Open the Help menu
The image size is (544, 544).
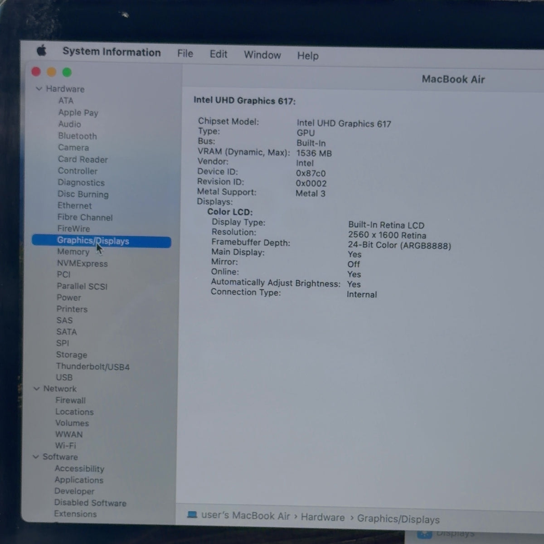point(308,56)
